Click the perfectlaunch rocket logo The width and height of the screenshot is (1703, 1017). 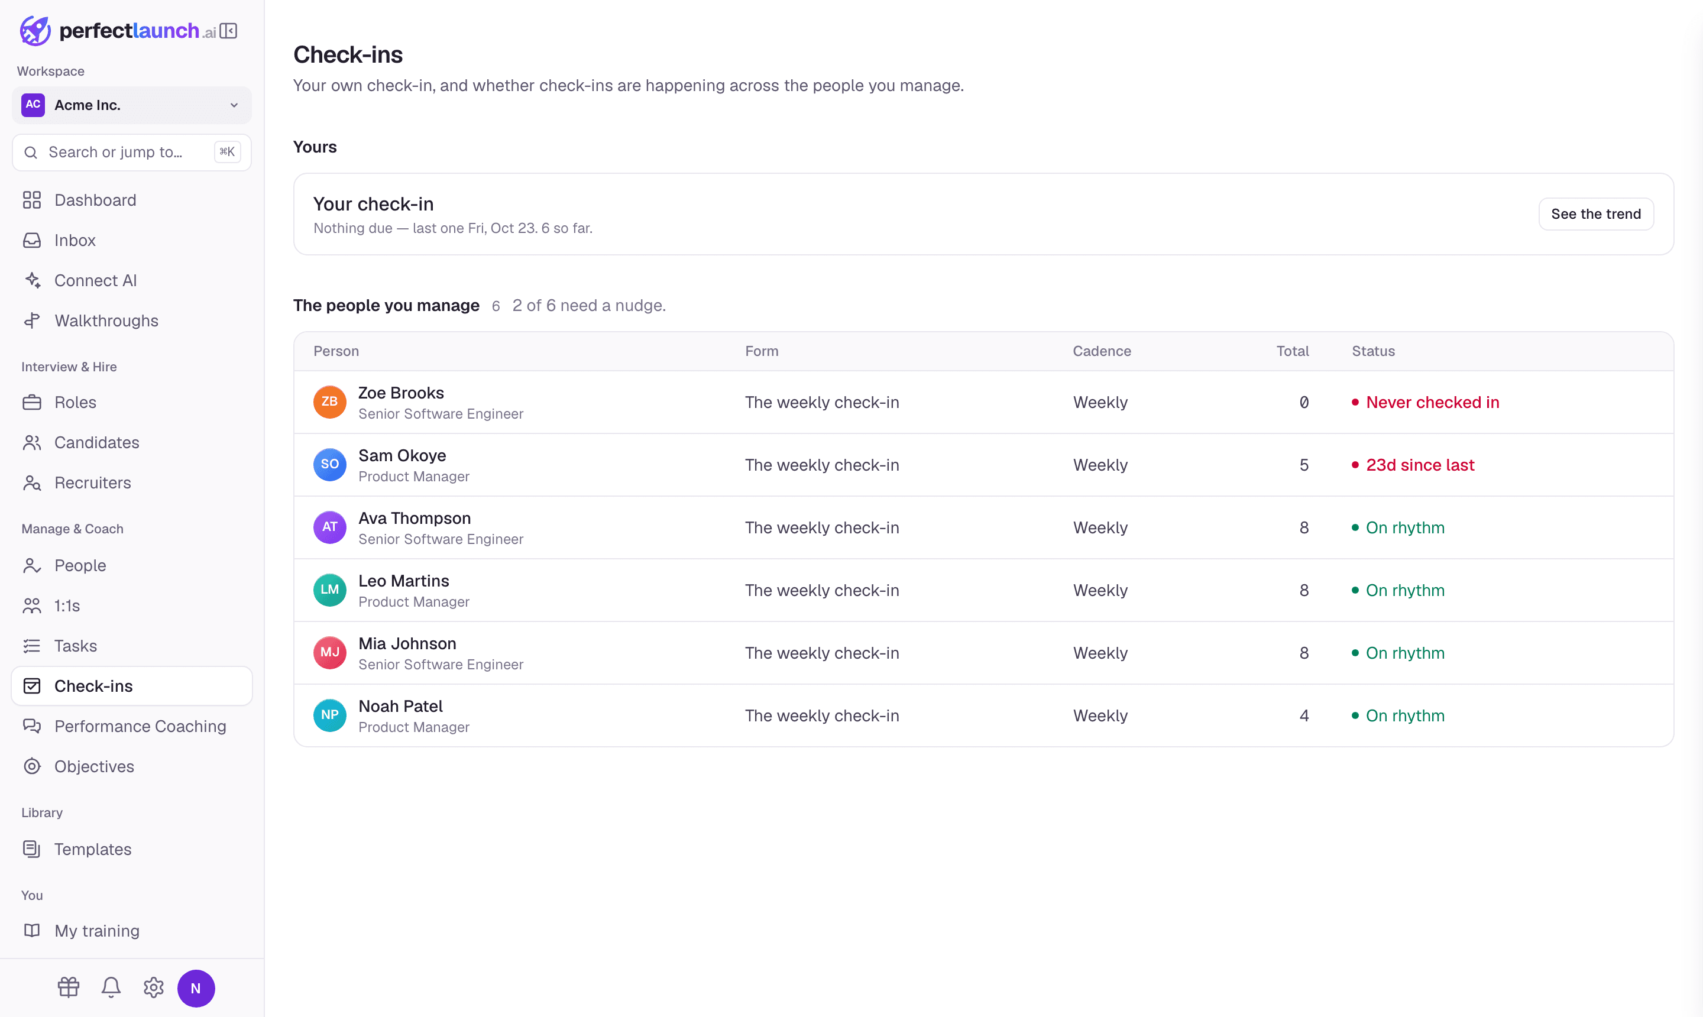tap(35, 31)
